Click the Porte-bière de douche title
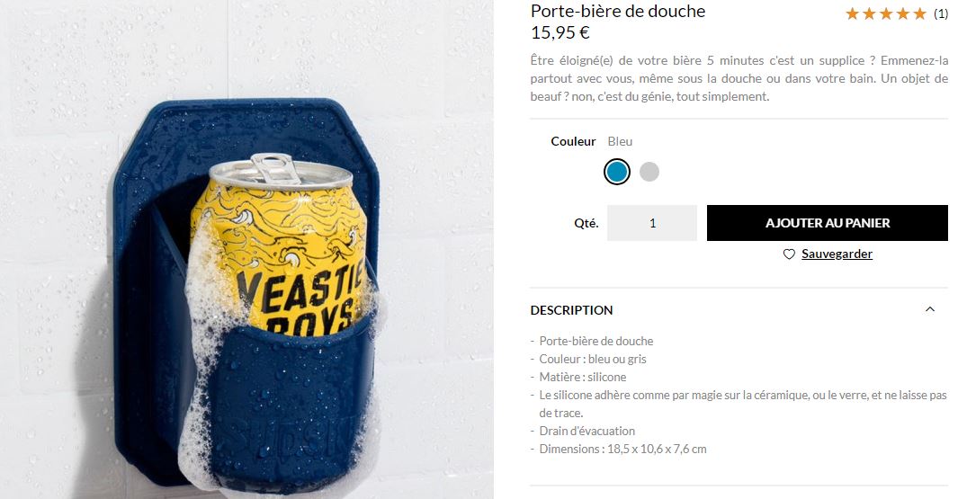 pyautogui.click(x=618, y=11)
